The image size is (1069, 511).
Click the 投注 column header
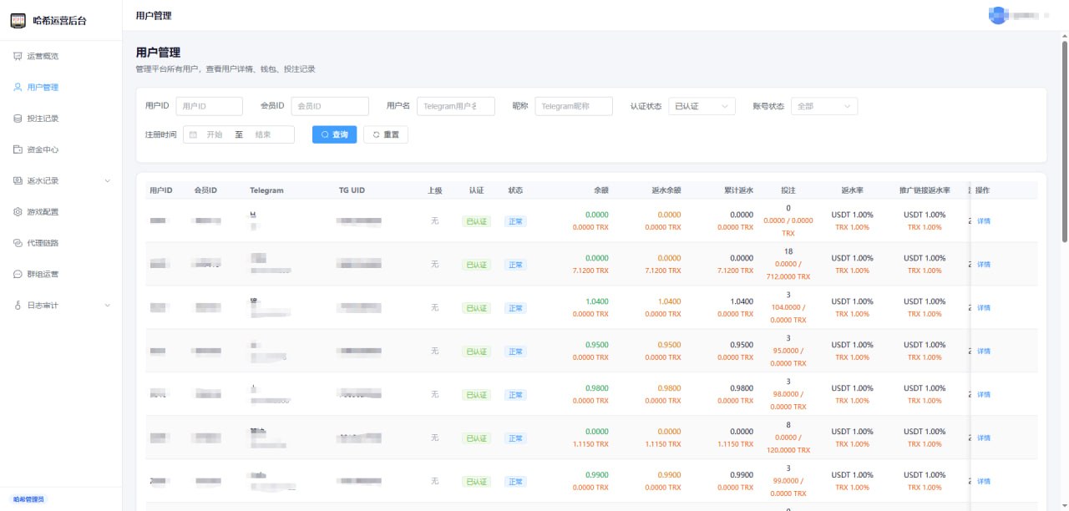click(x=788, y=190)
